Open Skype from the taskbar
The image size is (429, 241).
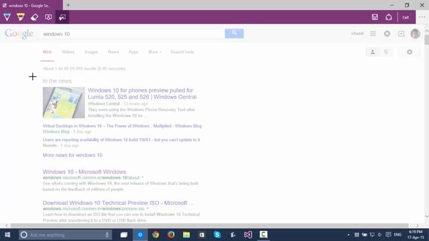pyautogui.click(x=217, y=235)
